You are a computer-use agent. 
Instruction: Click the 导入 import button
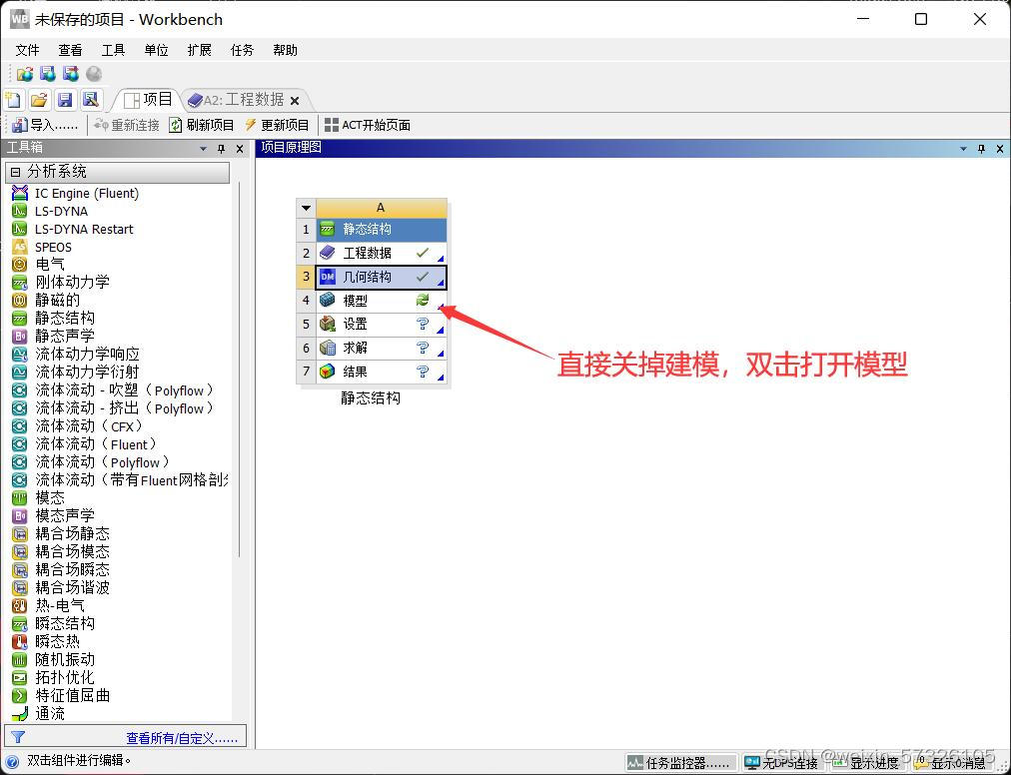(44, 125)
